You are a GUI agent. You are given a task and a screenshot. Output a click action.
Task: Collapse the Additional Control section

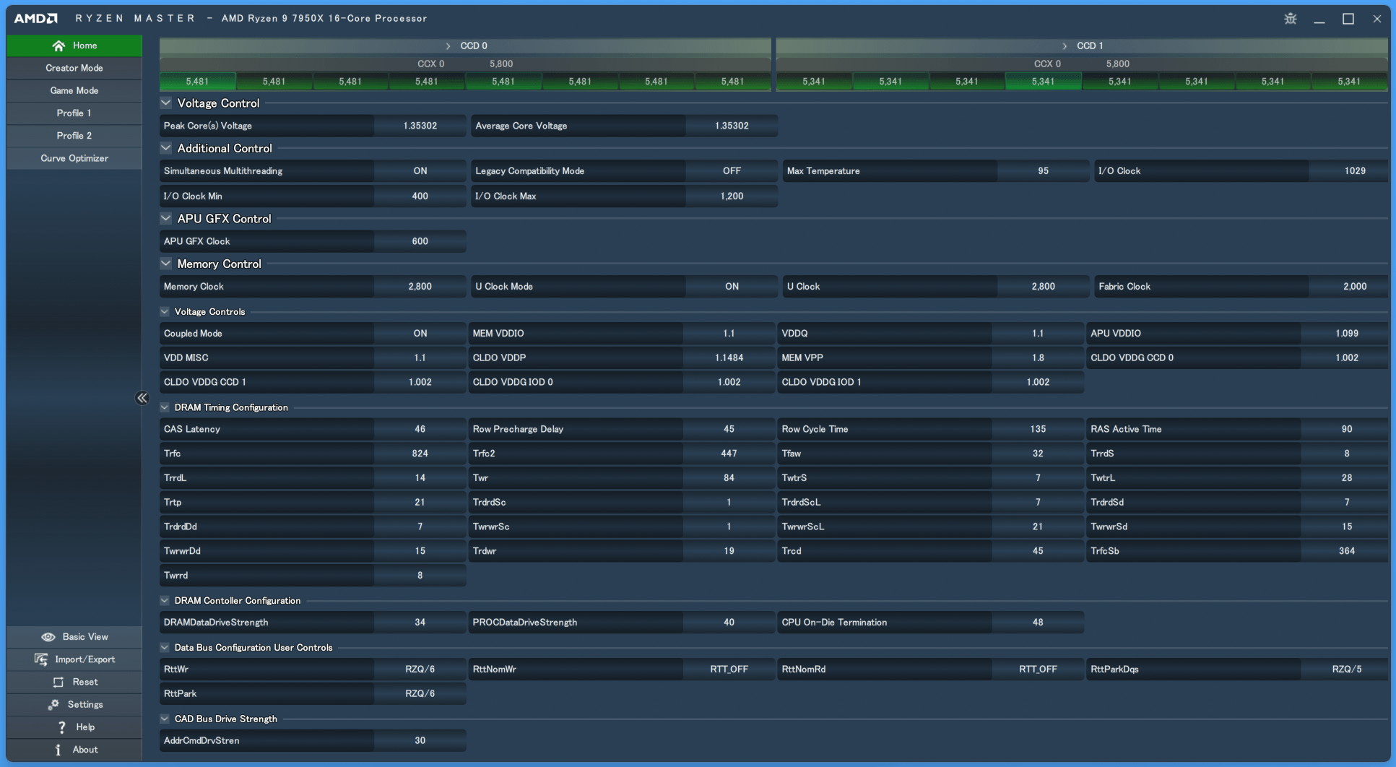click(x=166, y=148)
